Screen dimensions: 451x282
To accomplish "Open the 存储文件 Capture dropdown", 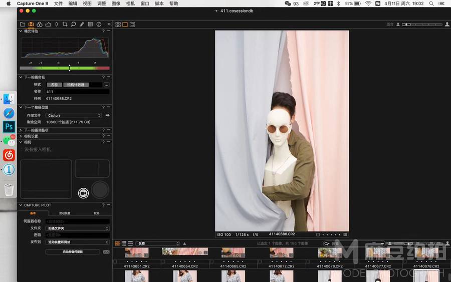I will click(x=74, y=115).
